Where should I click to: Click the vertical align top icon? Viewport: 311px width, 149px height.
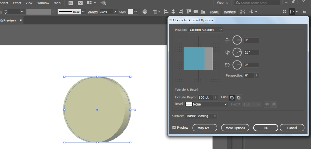189,12
